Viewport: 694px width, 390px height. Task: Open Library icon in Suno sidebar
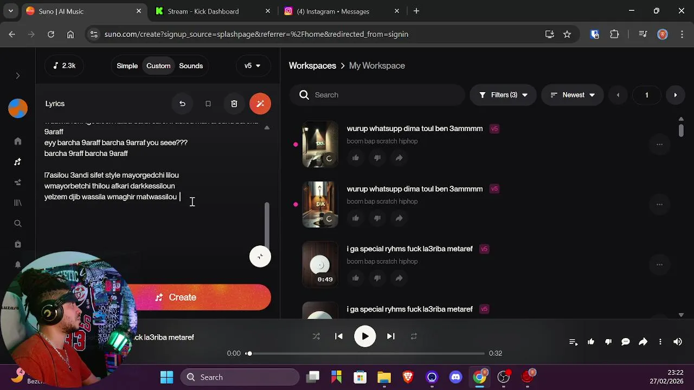coord(18,203)
